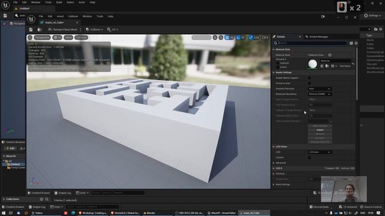
Task: Save the static mesh asset
Action: coord(31,29)
